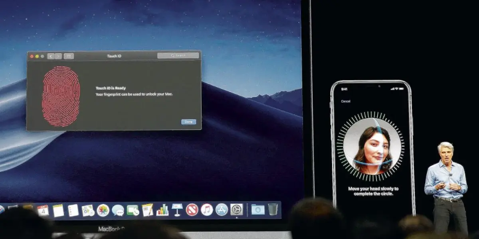Open Calendar from the Dock
The width and height of the screenshot is (479, 239).
pos(43,210)
